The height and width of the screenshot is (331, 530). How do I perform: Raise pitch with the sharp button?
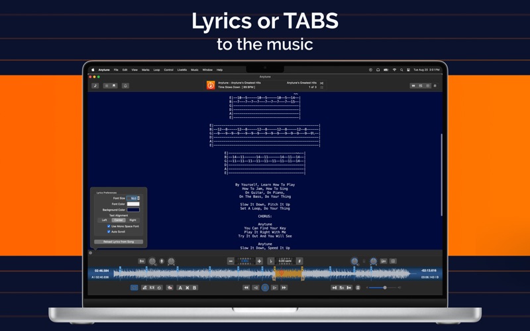(x=299, y=261)
